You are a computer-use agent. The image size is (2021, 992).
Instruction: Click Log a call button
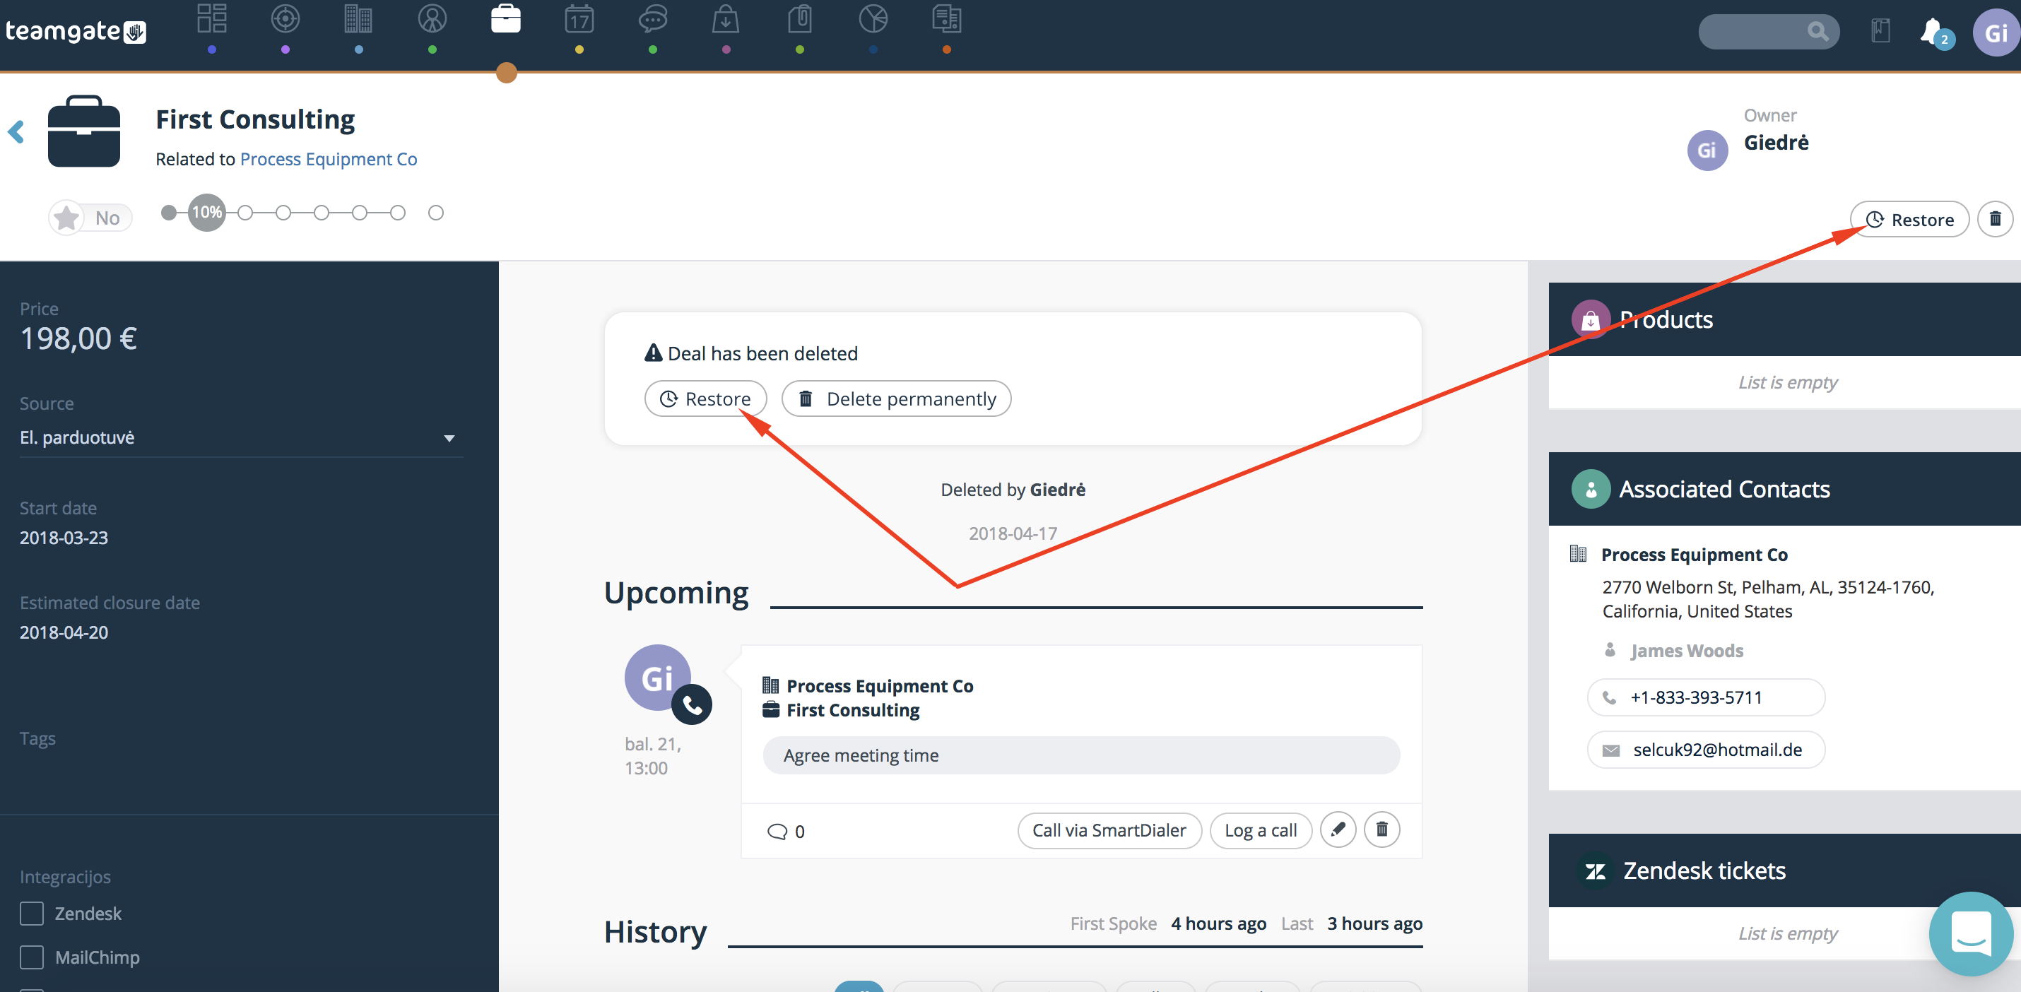click(1261, 830)
